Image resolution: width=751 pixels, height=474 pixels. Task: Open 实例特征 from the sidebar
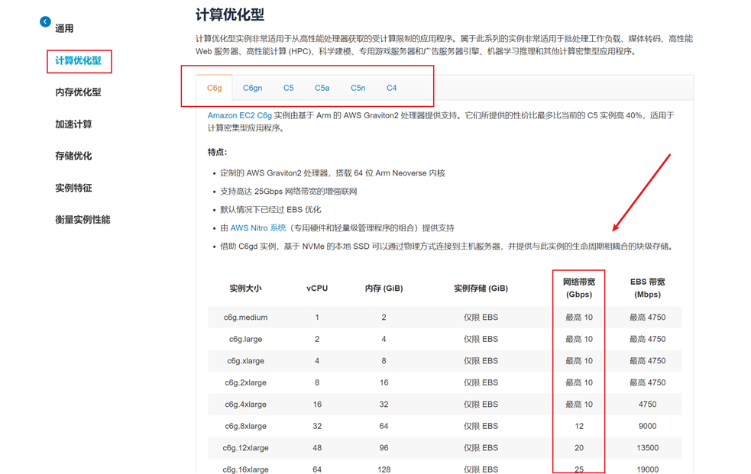(73, 188)
